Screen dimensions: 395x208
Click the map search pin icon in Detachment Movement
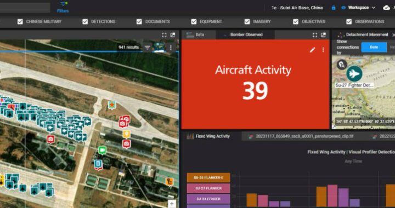(x=342, y=65)
